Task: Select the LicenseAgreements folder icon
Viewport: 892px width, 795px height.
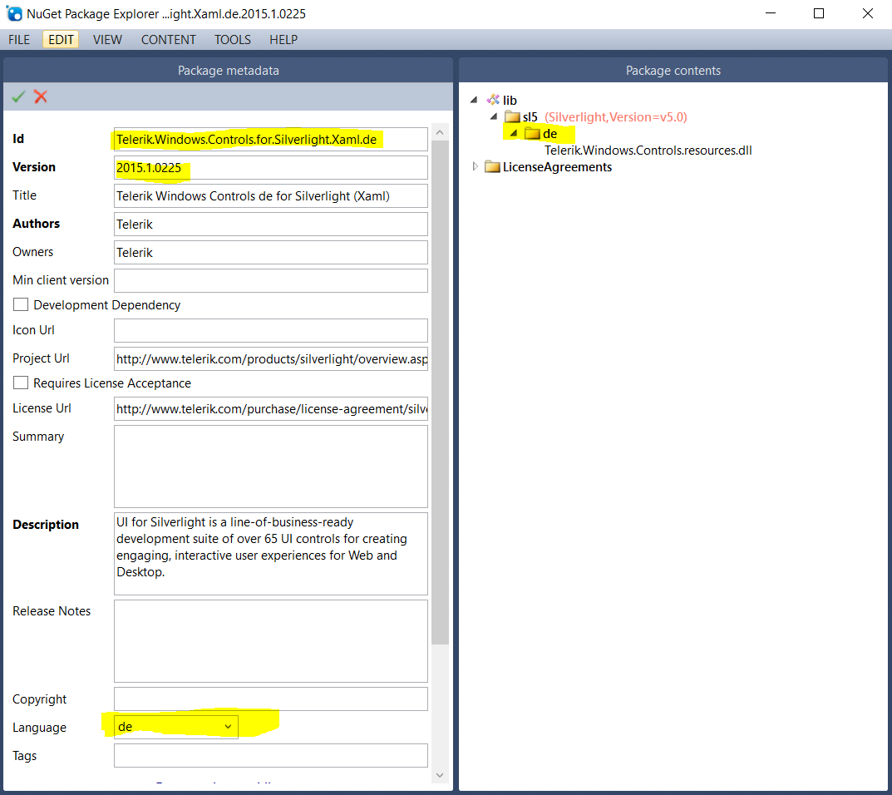Action: 492,167
